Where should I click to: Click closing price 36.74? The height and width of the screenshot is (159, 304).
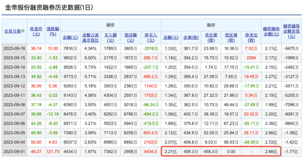[x=36, y=48]
